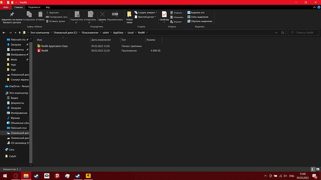Open the Mods folder in sidebar
The height and width of the screenshot is (180, 321).
[x=13, y=59]
